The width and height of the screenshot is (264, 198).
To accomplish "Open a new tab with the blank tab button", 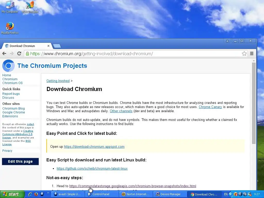I will (57, 46).
